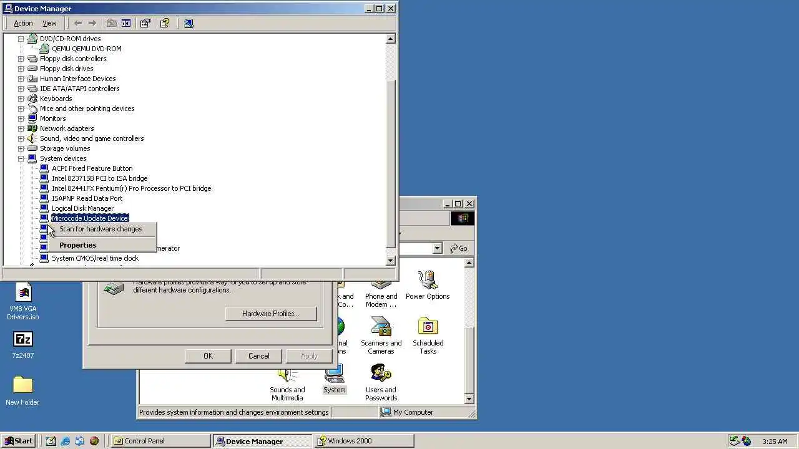Choose Scan for hardware changes in context menu
The width and height of the screenshot is (799, 449).
[100, 229]
